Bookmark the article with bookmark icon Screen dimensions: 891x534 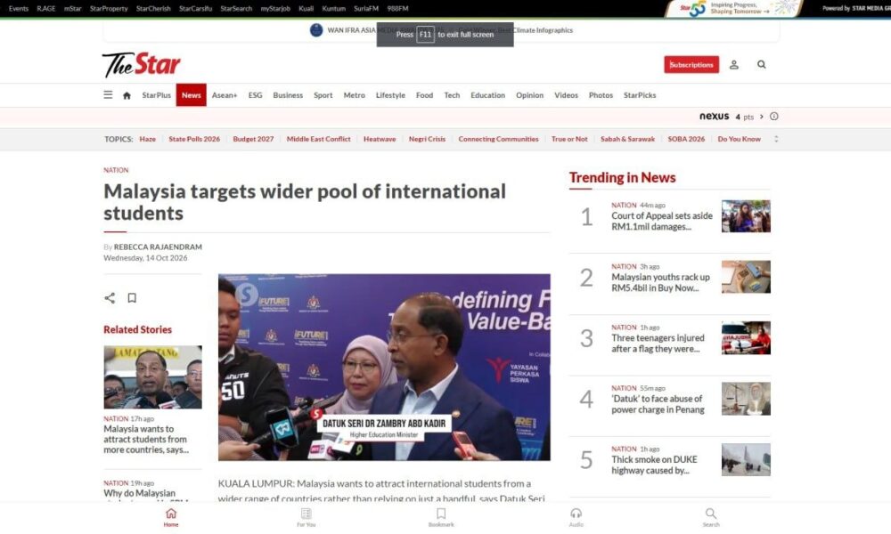(x=132, y=298)
